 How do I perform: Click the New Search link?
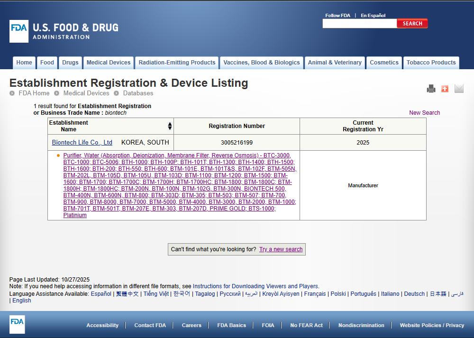click(424, 113)
